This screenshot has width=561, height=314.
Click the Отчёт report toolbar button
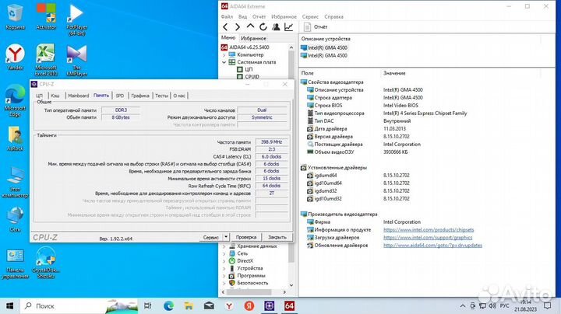coord(316,26)
